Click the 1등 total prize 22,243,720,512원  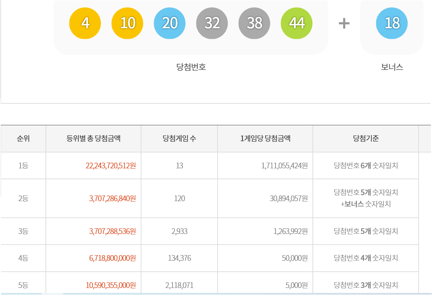point(110,165)
